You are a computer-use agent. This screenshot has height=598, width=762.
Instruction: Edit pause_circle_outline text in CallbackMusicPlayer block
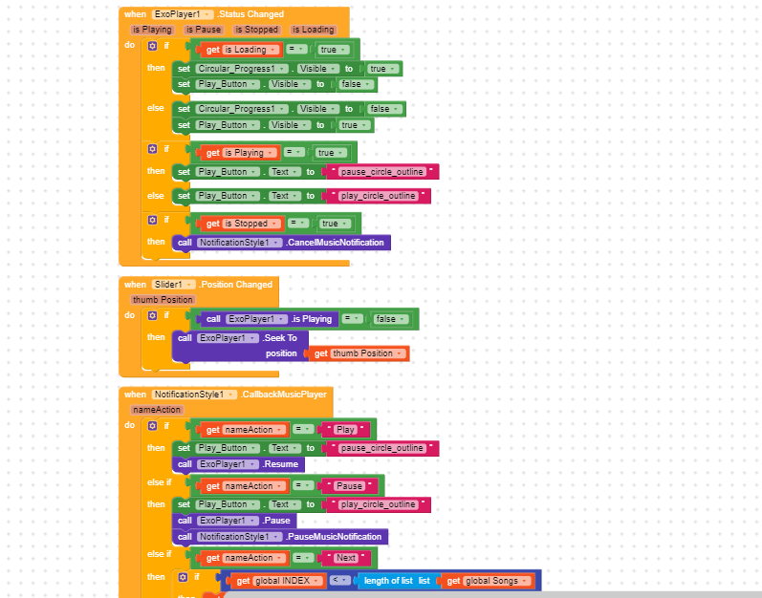pos(382,449)
